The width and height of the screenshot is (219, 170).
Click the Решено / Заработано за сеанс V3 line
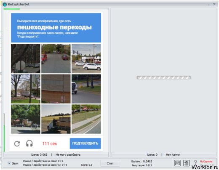[x=45, y=165]
